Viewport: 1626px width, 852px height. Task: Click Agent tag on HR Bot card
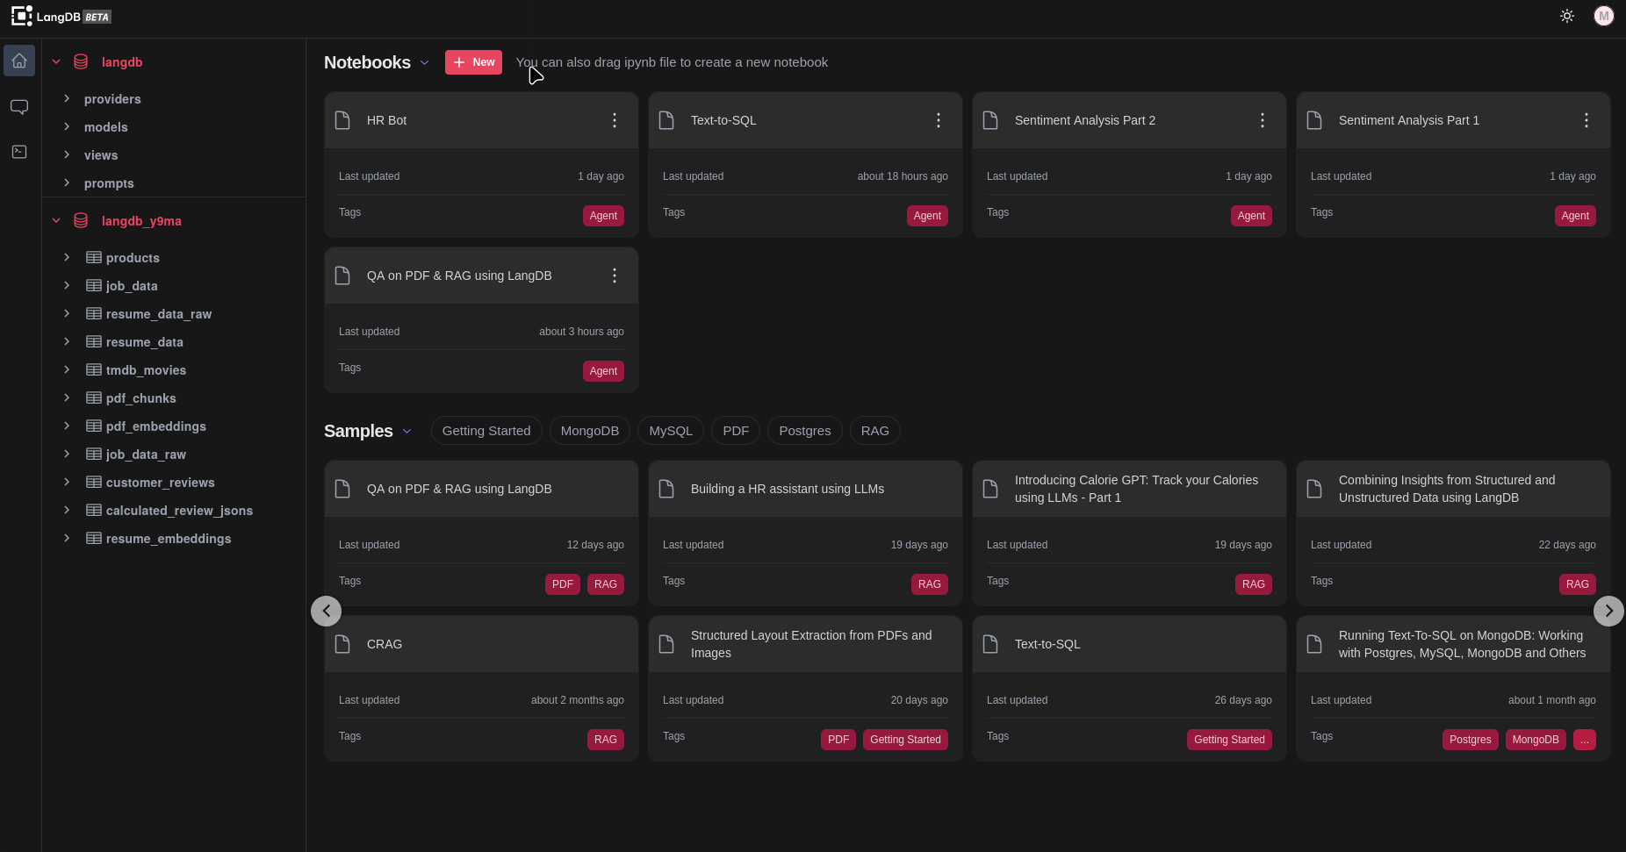click(603, 216)
